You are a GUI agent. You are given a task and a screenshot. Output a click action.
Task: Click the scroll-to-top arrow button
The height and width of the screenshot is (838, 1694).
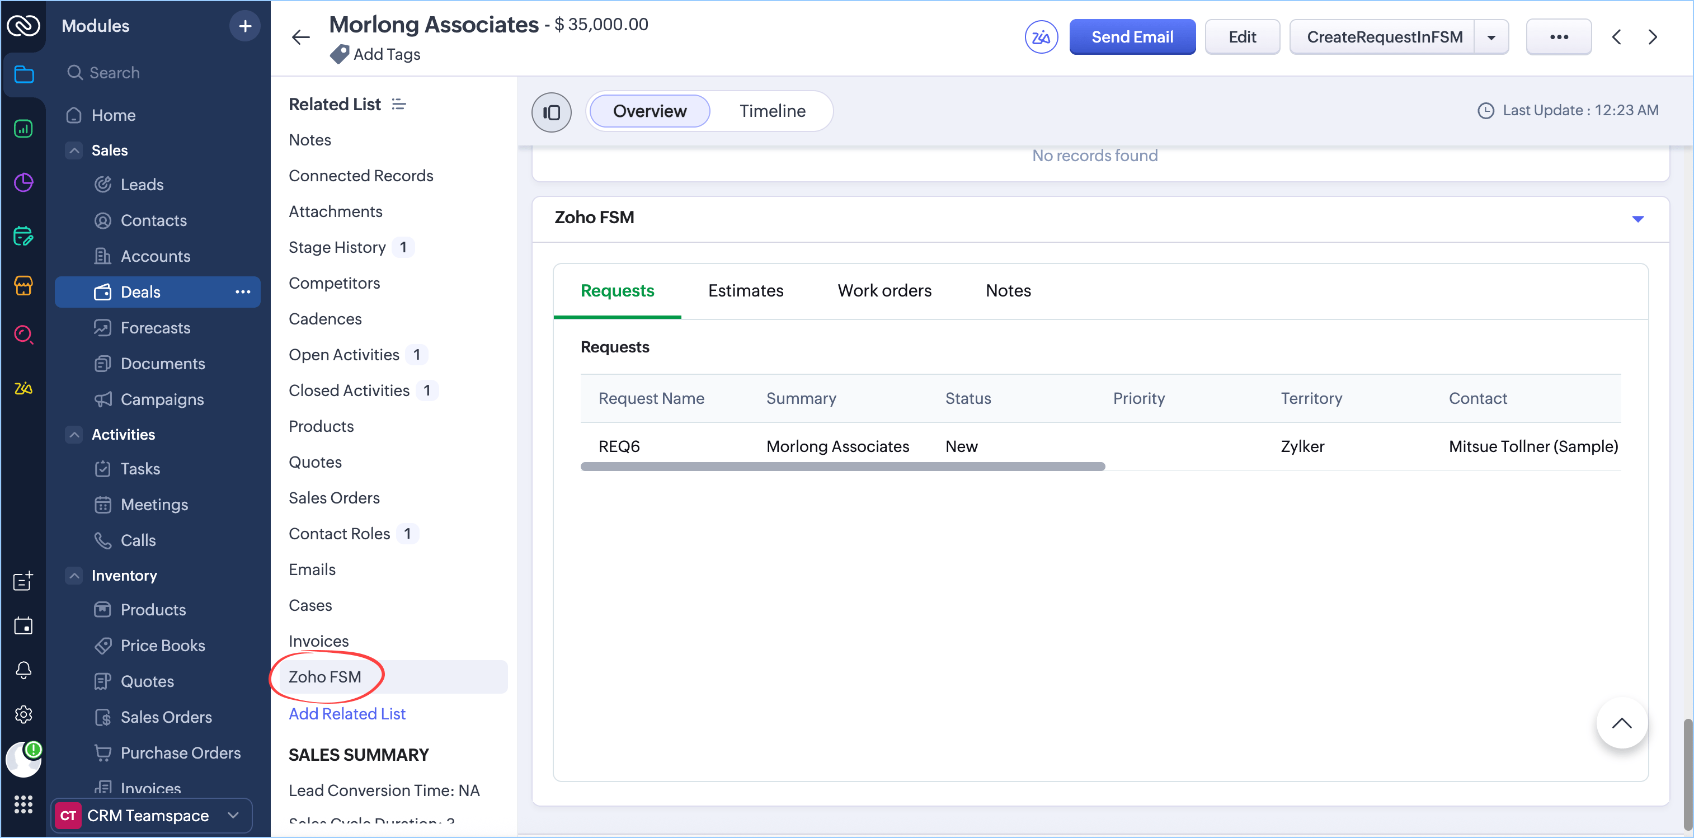point(1621,723)
